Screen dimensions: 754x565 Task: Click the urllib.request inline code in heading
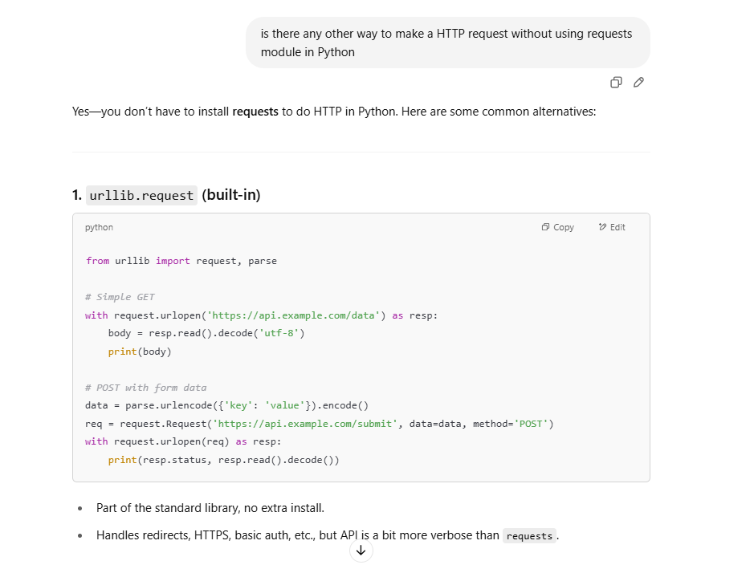[x=141, y=195]
